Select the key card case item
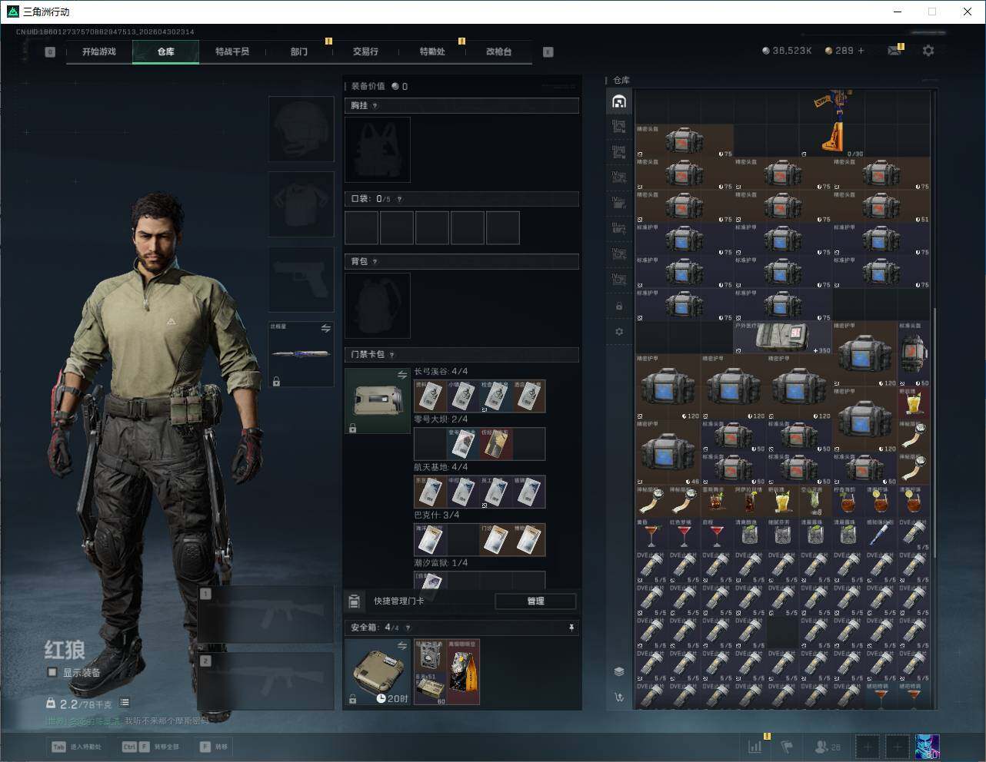The image size is (986, 762). pos(378,401)
